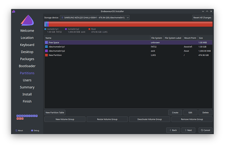Image resolution: width=225 pixels, height=147 pixels.
Task: Open the Storage device dropdown
Action: tap(95, 18)
